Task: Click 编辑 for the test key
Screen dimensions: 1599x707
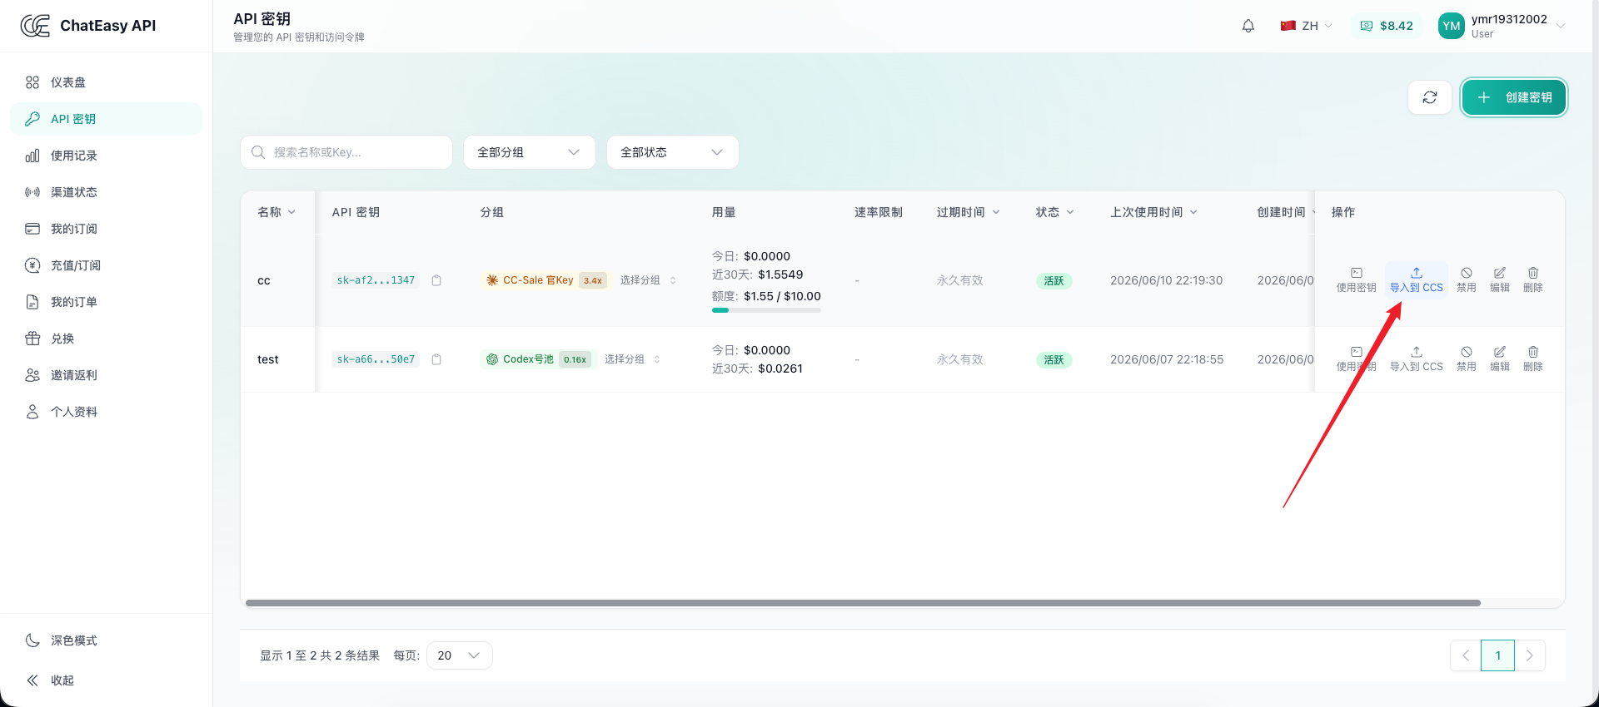Action: click(1500, 358)
